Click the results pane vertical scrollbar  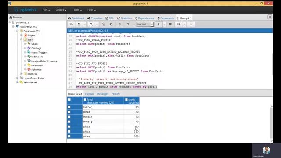271,124
